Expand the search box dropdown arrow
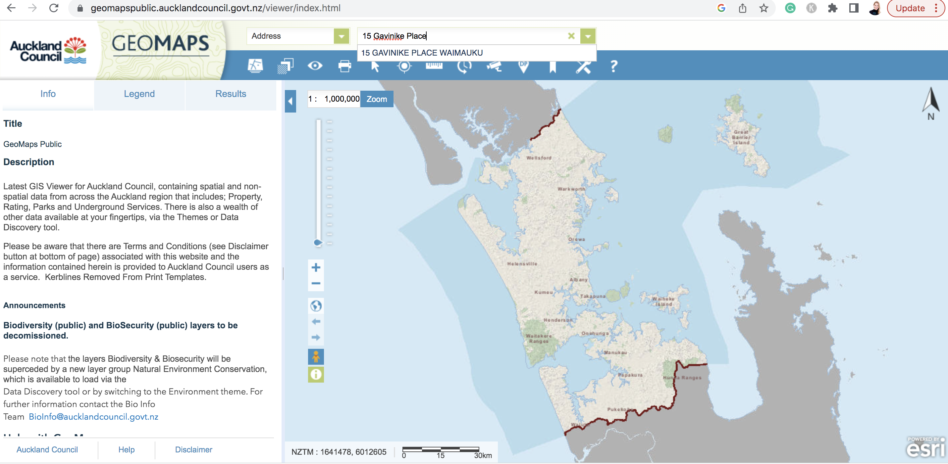 [588, 36]
